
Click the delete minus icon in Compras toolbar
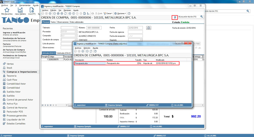[54, 14]
